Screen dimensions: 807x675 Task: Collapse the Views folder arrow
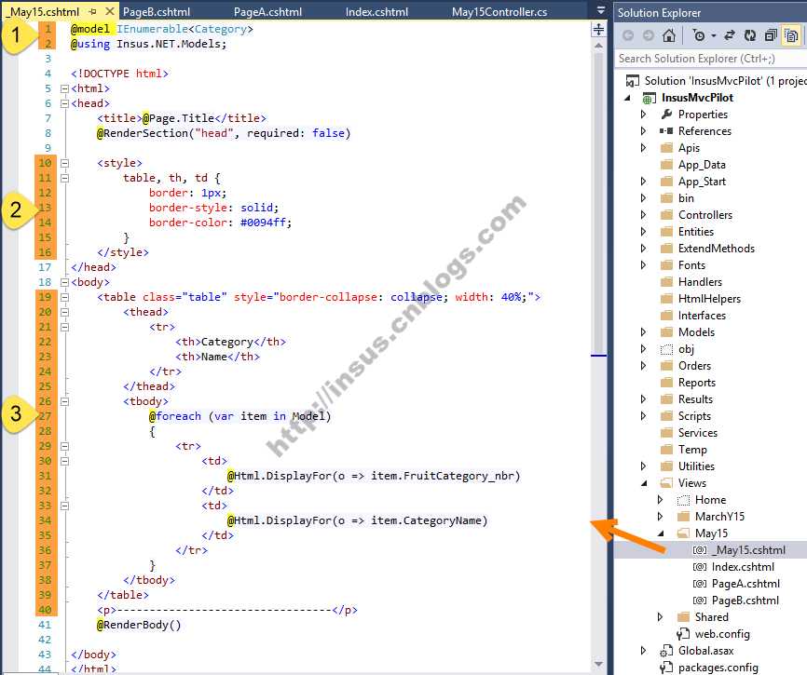coord(643,483)
